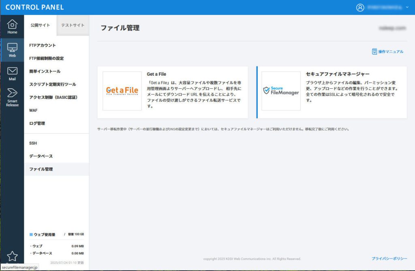Screen dimensions: 415x271
Task: Click the ウェブ使用量 usage label
Action: pyautogui.click(x=45, y=235)
